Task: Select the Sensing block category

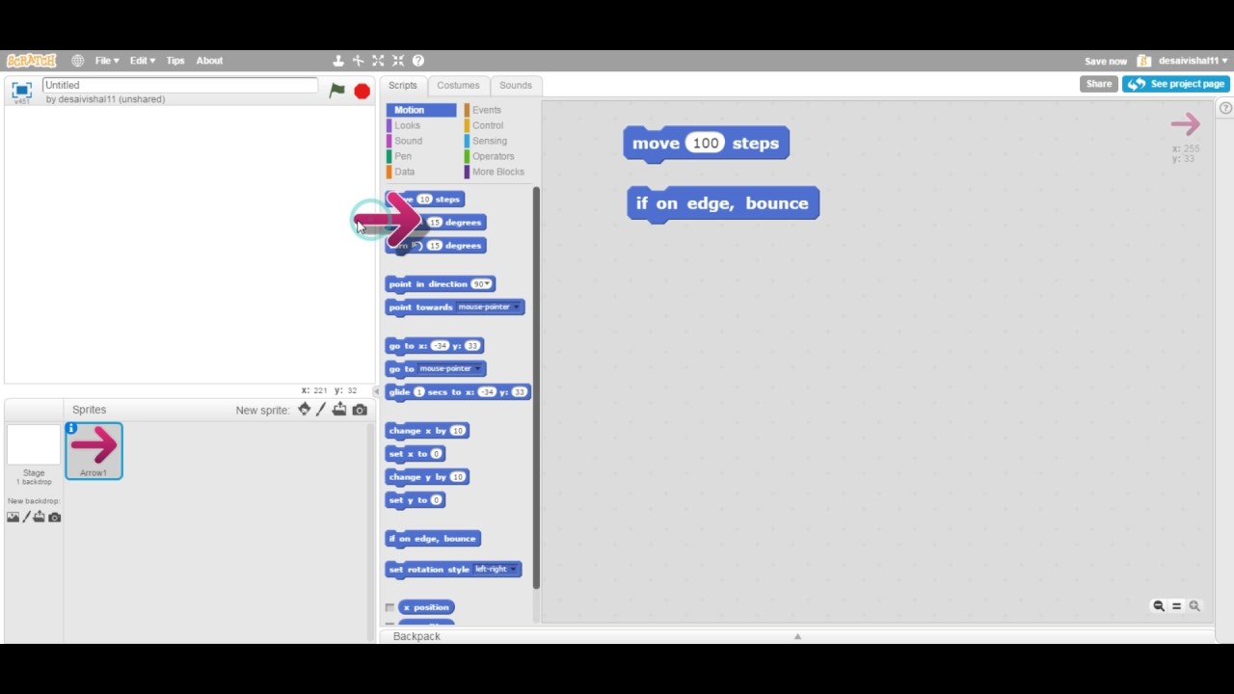Action: pyautogui.click(x=489, y=141)
